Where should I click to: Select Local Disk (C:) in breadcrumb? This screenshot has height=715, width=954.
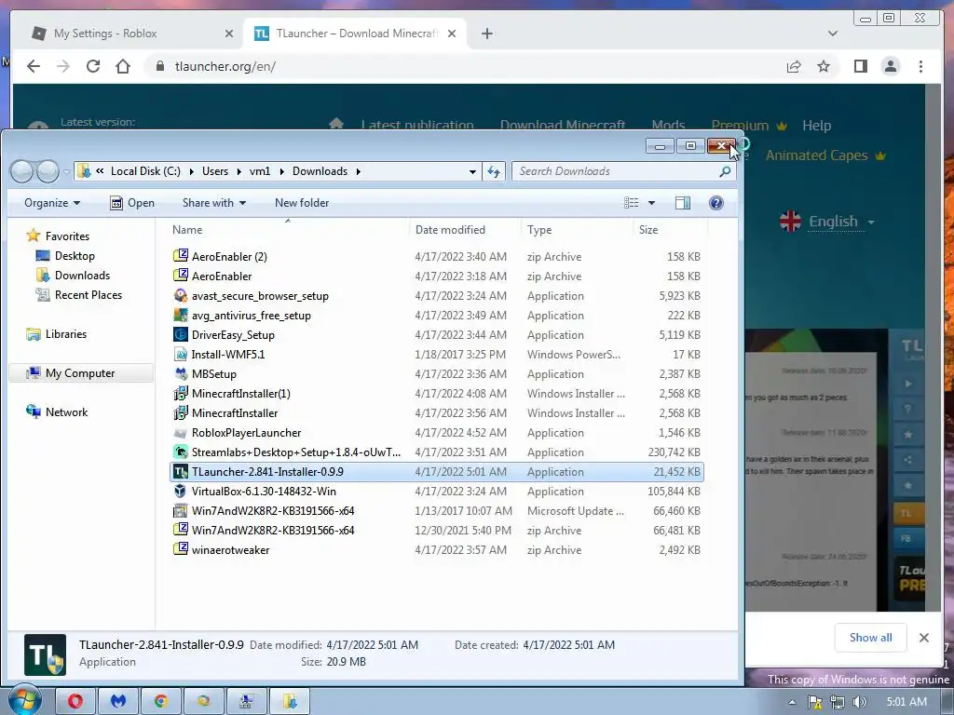point(145,171)
